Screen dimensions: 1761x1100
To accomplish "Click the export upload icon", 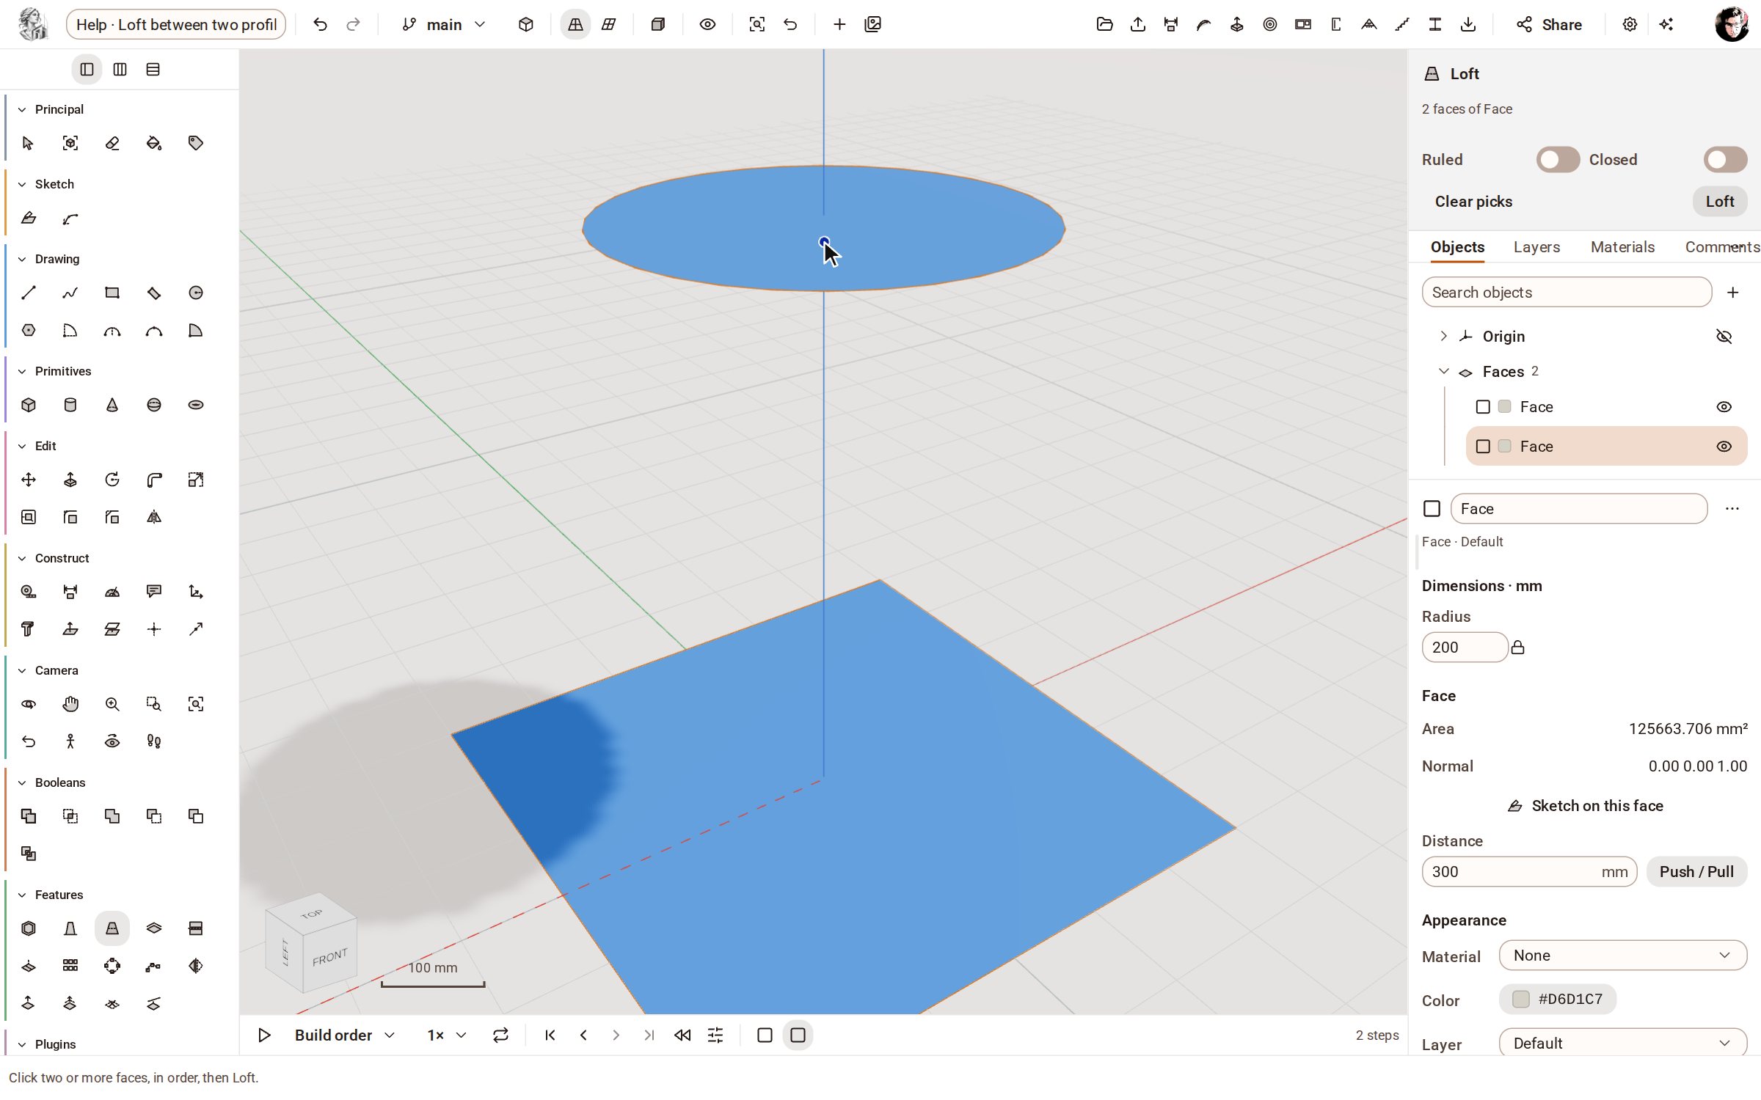I will tap(1138, 24).
